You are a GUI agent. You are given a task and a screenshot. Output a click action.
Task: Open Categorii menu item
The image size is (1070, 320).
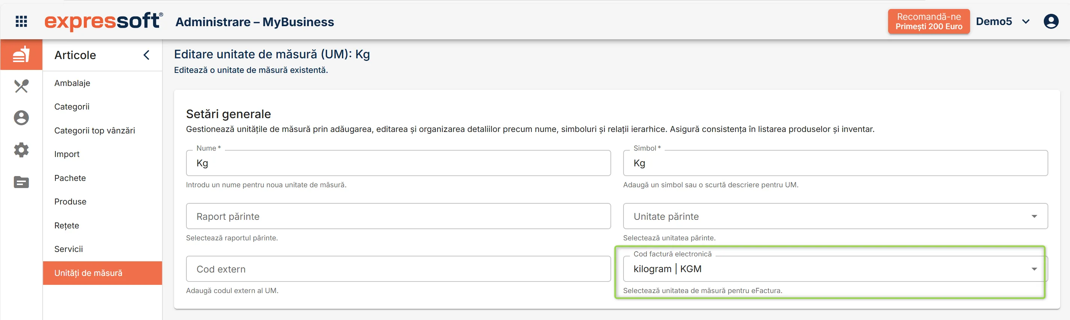tap(72, 107)
